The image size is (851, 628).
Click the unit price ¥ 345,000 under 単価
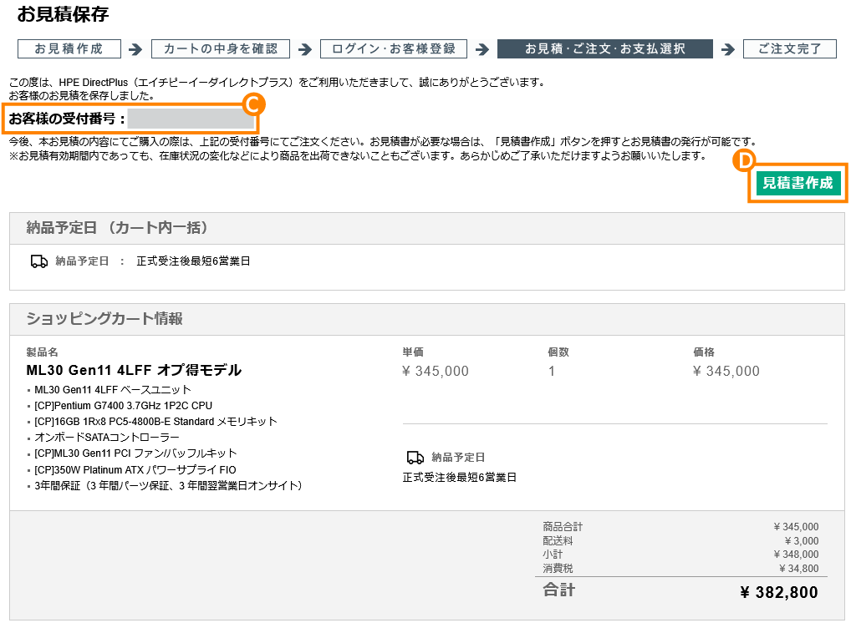(x=436, y=371)
